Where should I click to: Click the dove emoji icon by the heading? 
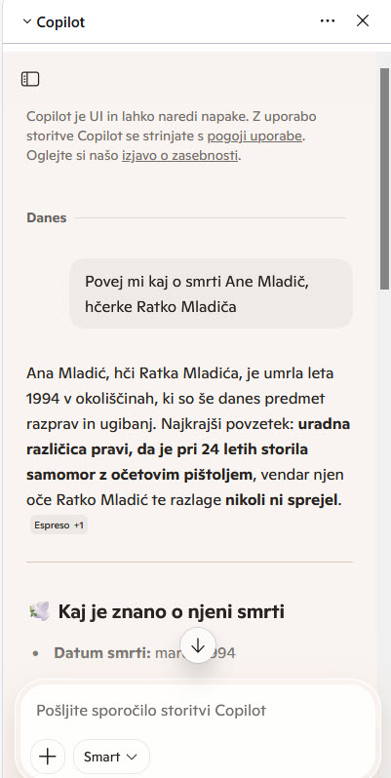tap(39, 611)
